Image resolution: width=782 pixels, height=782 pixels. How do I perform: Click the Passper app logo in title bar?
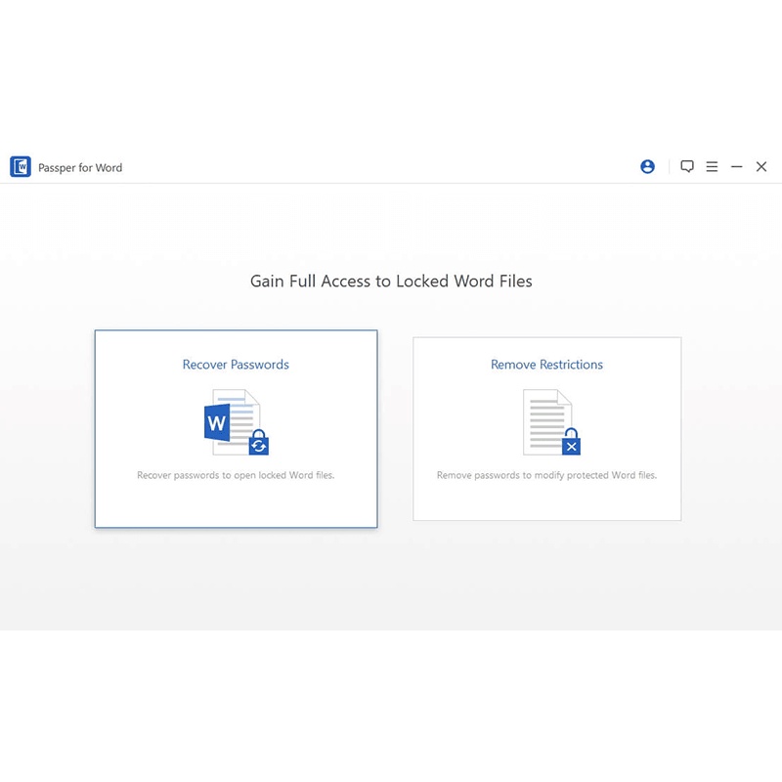[21, 167]
